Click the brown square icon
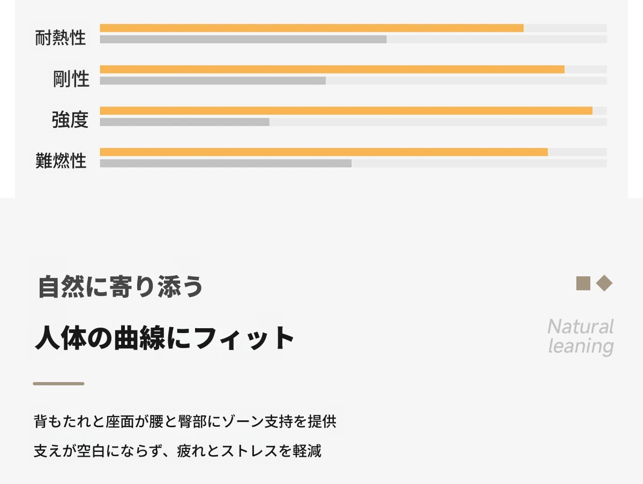 click(583, 283)
